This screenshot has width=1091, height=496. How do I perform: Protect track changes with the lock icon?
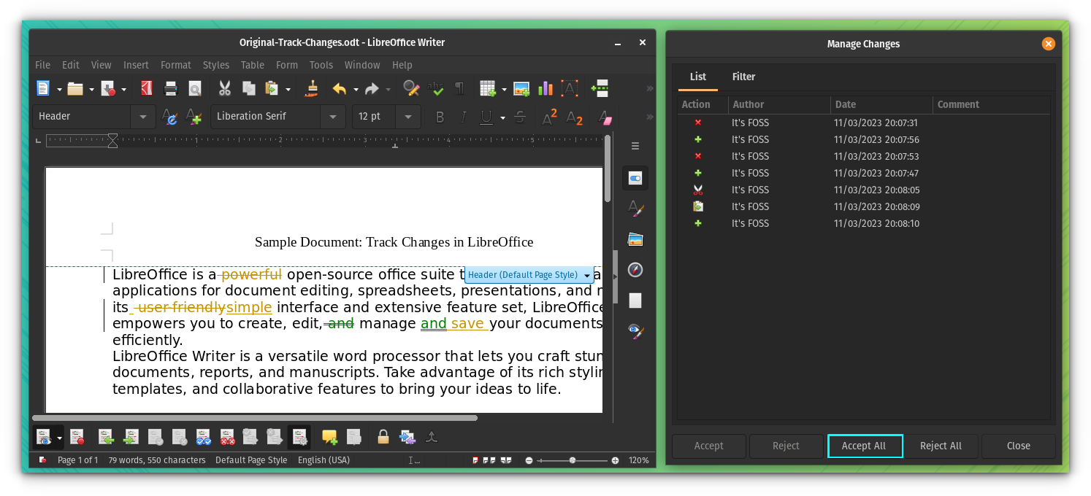(383, 436)
